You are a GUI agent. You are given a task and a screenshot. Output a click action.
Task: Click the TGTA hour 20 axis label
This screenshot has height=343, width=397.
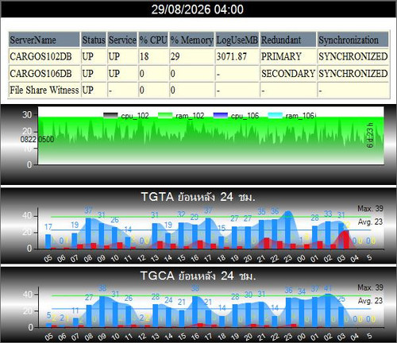coord(249,258)
